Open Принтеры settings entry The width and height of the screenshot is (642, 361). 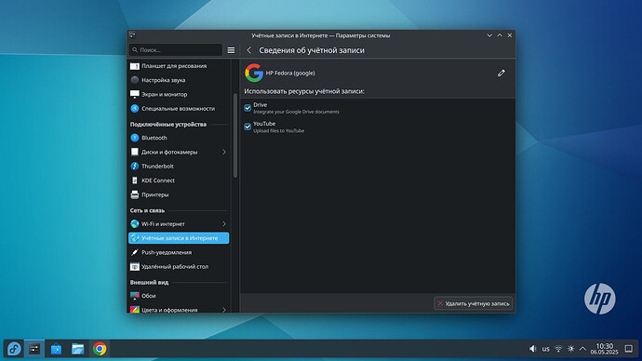(179, 194)
